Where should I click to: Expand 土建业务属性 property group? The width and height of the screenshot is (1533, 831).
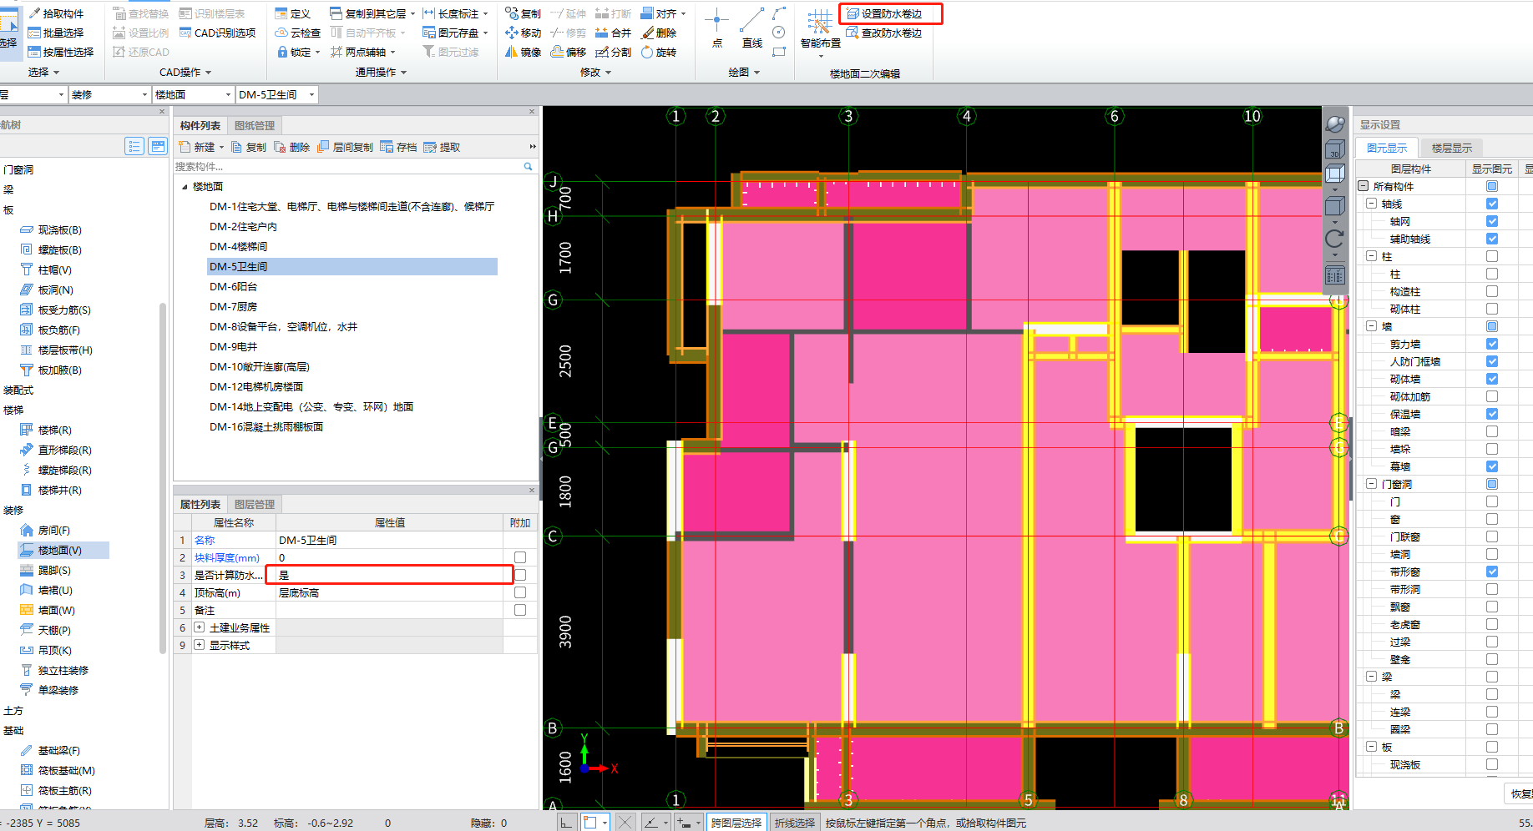200,627
